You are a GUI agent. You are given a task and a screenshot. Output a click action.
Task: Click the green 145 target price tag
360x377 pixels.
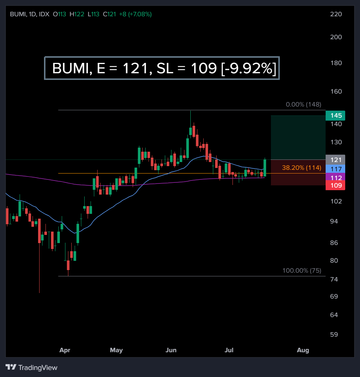[x=335, y=116]
